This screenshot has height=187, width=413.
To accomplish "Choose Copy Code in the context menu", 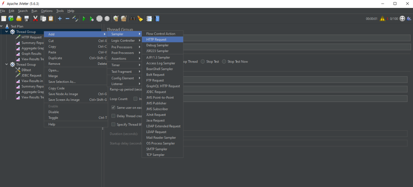I will (76, 88).
